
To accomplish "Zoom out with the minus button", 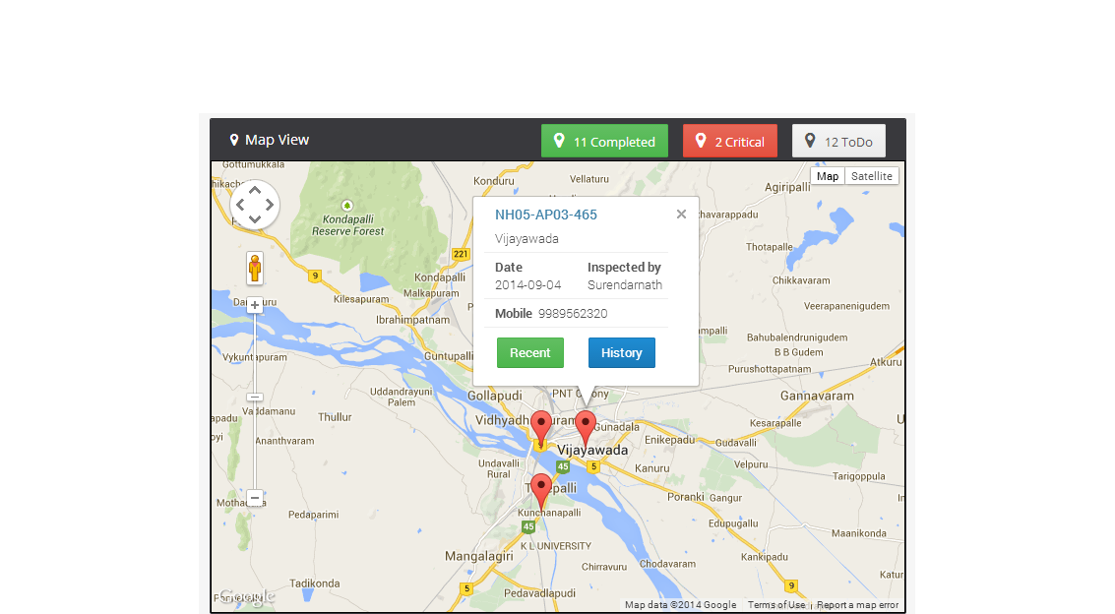I will point(255,498).
